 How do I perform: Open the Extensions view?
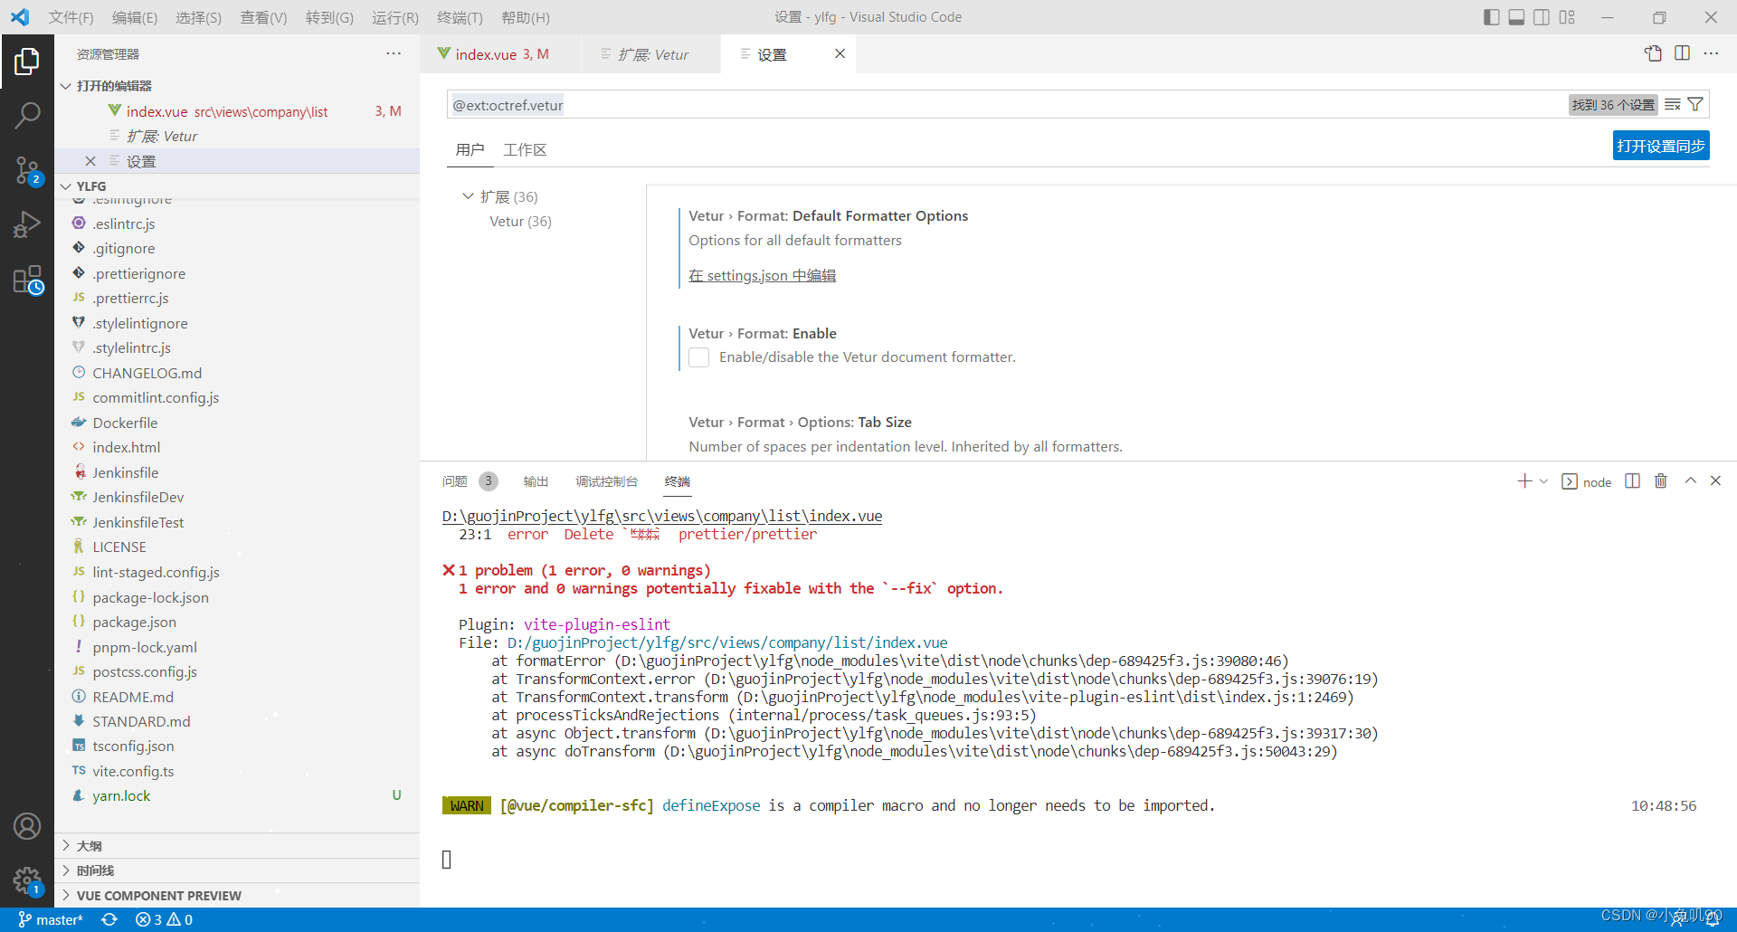[28, 280]
